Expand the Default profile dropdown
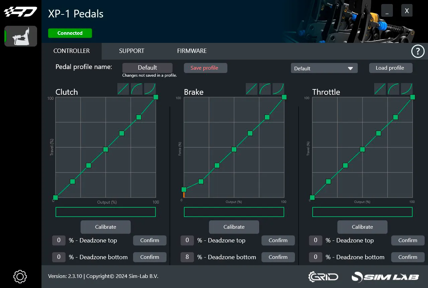The image size is (428, 288). [324, 68]
